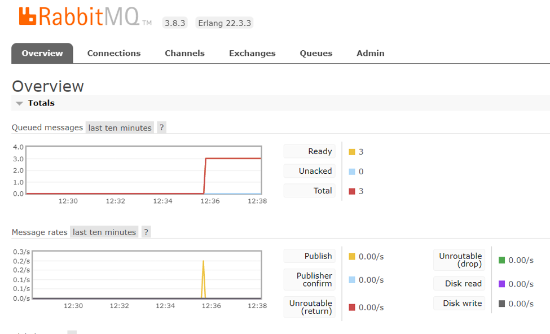Image resolution: width=550 pixels, height=334 pixels.
Task: Toggle the Unroutable return rate display
Action: (309, 306)
